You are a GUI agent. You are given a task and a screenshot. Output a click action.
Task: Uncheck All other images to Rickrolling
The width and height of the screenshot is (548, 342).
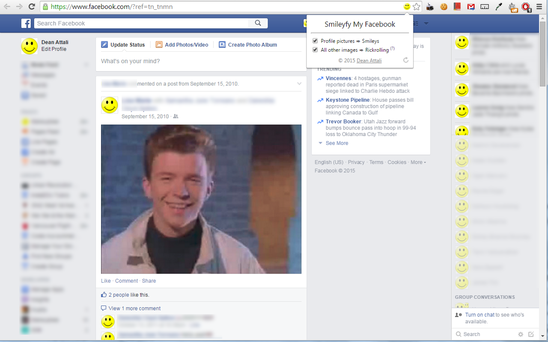[x=315, y=50]
